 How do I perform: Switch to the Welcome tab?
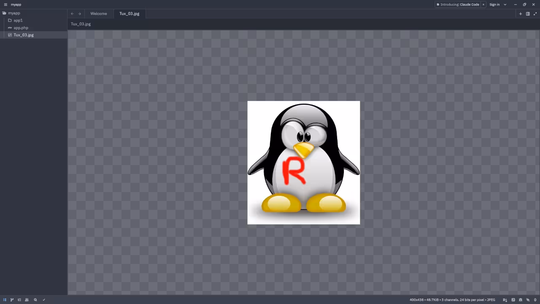click(x=98, y=14)
